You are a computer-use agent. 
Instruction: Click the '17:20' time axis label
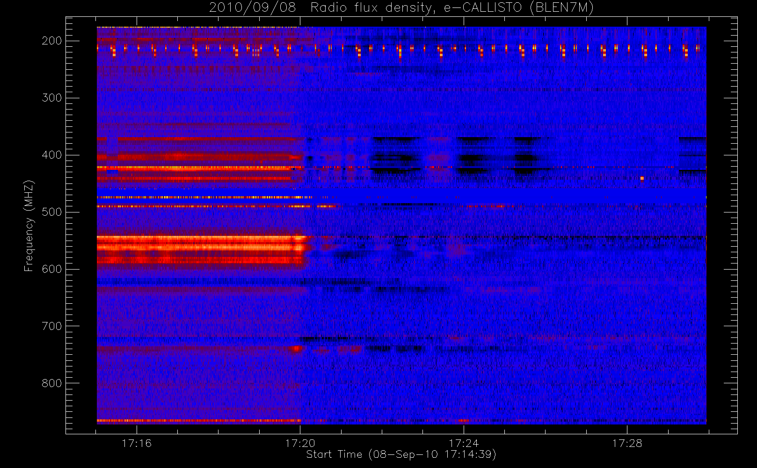300,443
